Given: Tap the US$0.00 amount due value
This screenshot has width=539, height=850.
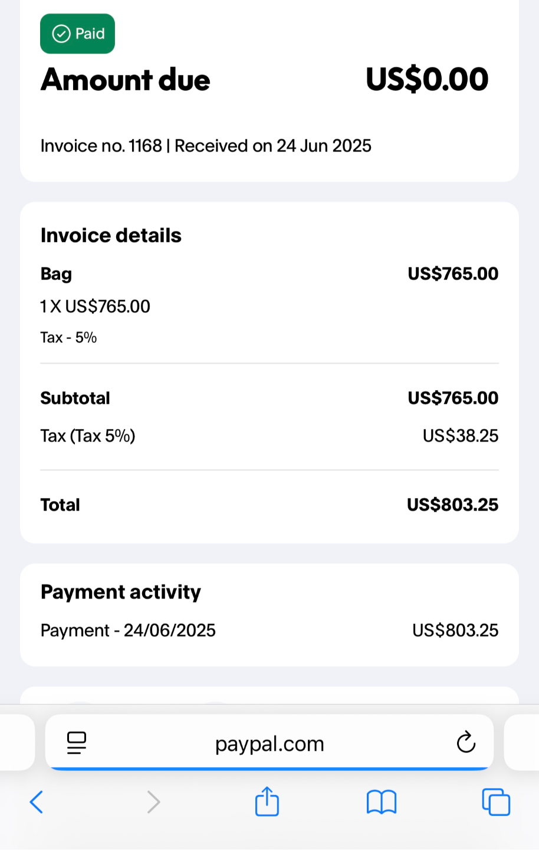Looking at the screenshot, I should [x=427, y=80].
